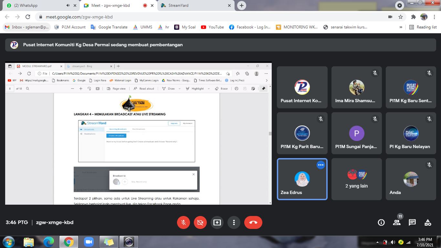Bookmark this page with star icon

point(401,17)
